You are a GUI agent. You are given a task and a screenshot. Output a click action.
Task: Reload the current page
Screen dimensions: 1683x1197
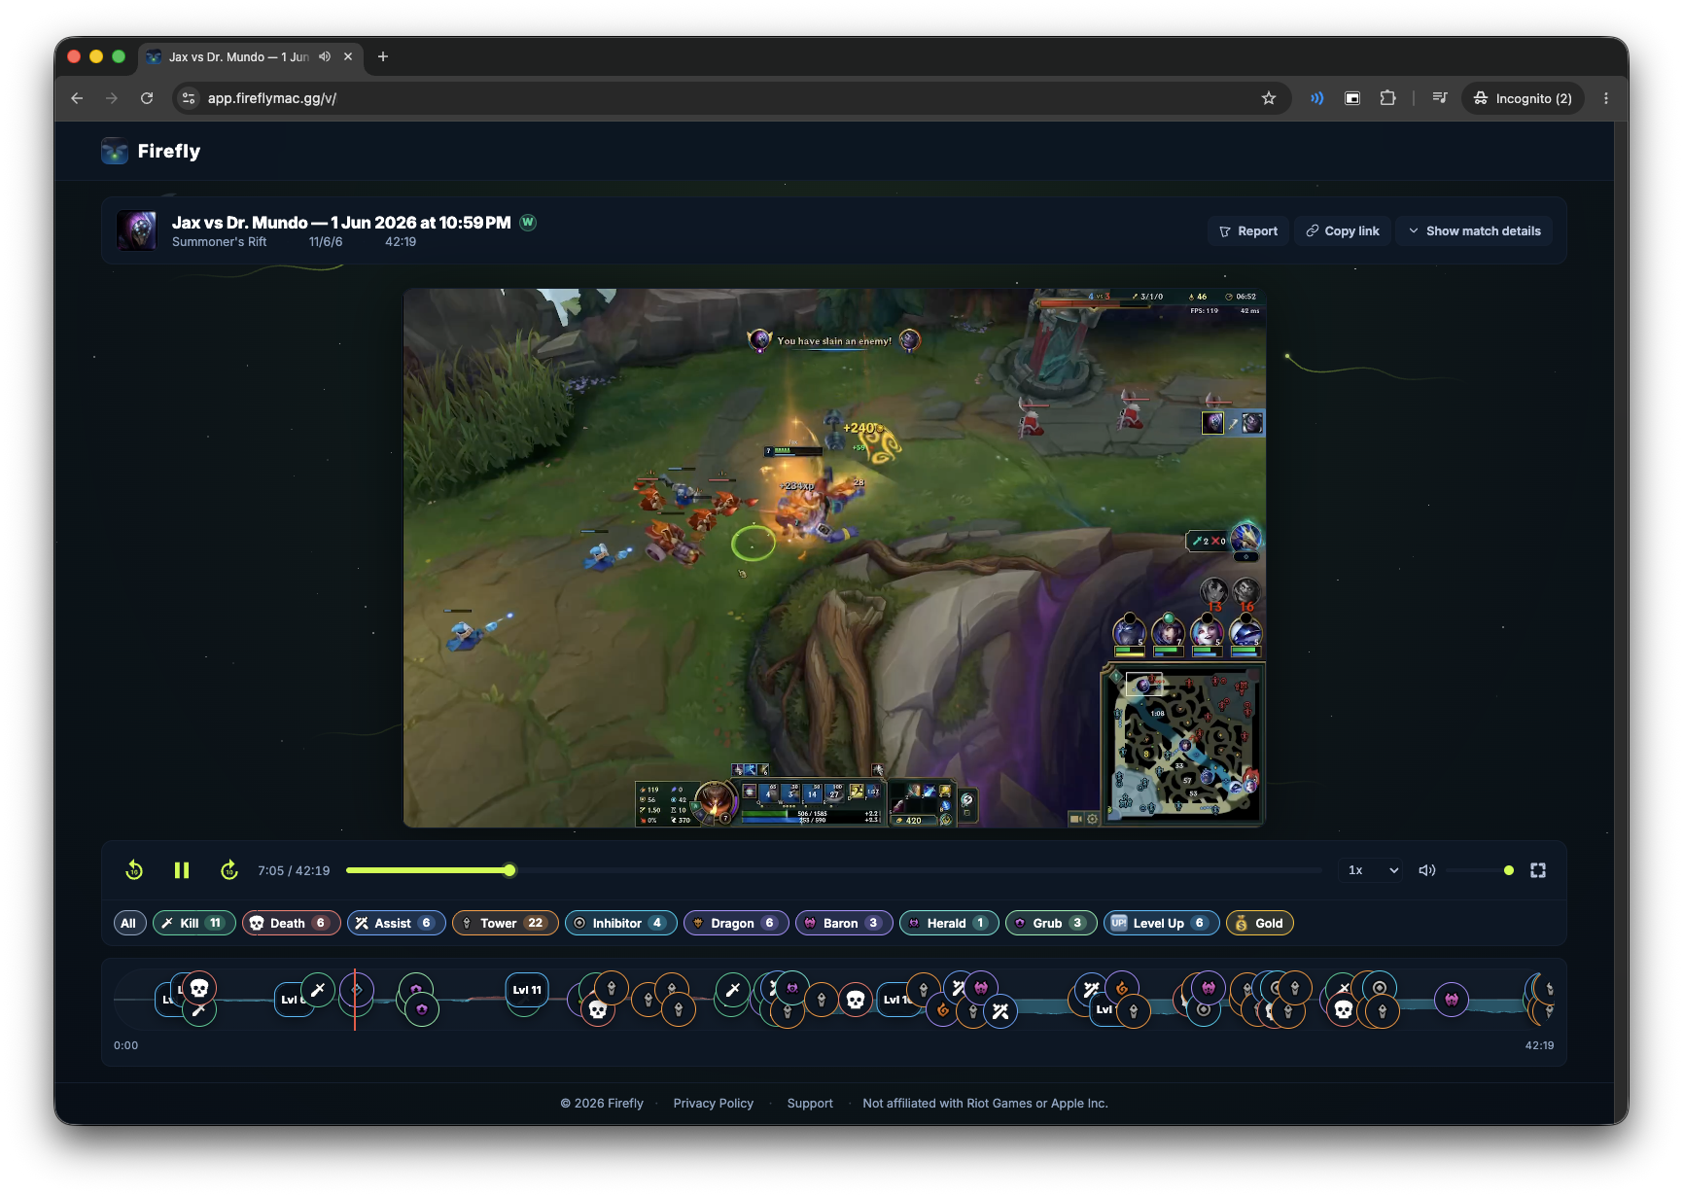147,98
